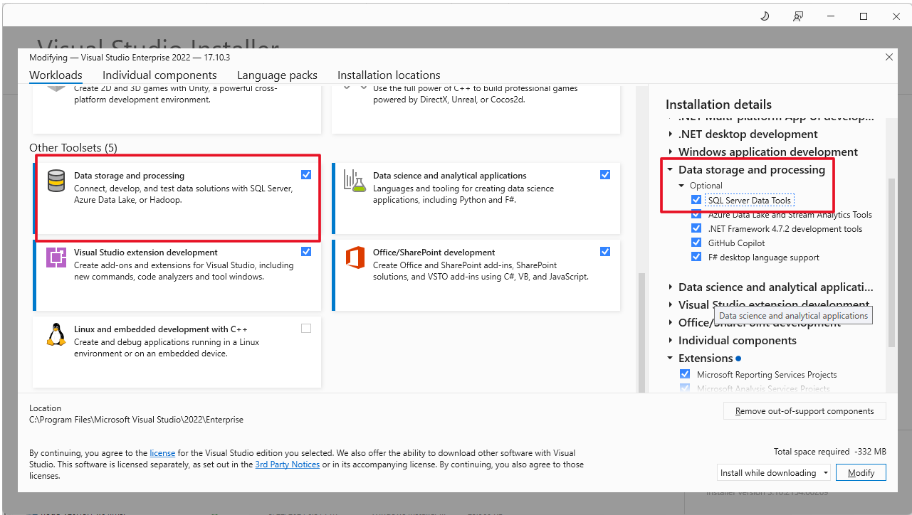Open the Install while downloading dropdown
The width and height of the screenshot is (912, 515).
[774, 472]
